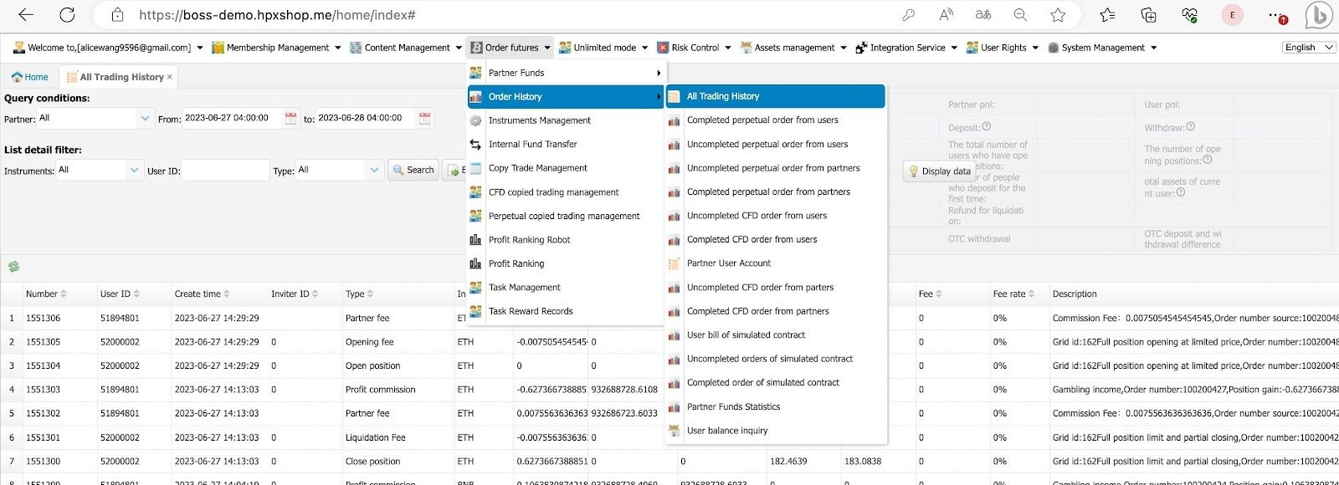Close the All Trading History tab
Screen dimensions: 1339x485
point(170,77)
